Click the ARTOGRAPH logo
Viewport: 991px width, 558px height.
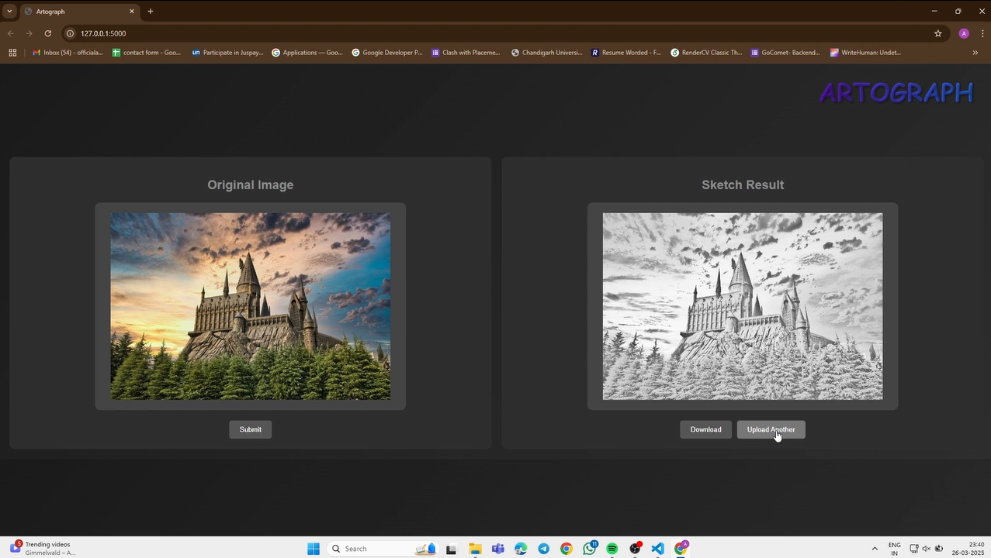[896, 92]
